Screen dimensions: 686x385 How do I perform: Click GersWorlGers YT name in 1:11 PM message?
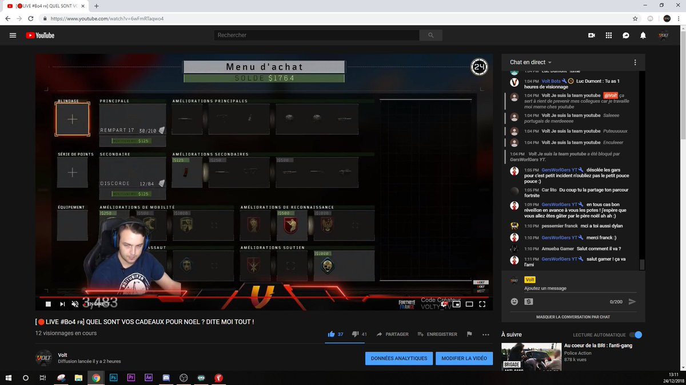pos(560,259)
